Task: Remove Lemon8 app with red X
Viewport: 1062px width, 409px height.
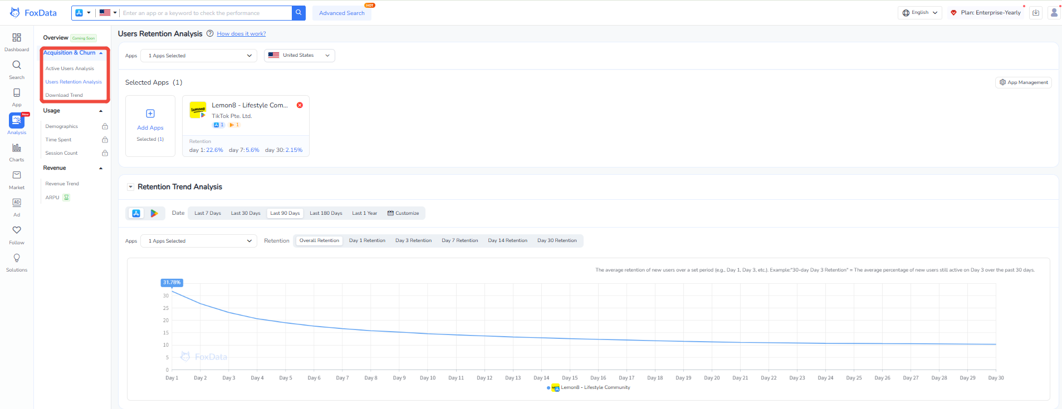Action: [x=300, y=105]
